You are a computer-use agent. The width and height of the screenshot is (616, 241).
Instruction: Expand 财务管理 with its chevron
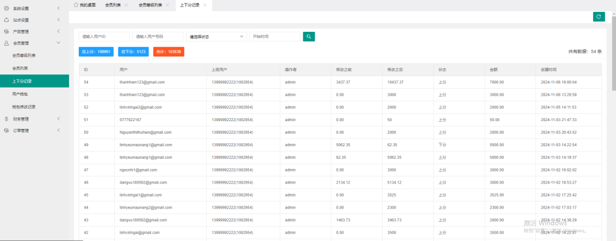pyautogui.click(x=58, y=119)
